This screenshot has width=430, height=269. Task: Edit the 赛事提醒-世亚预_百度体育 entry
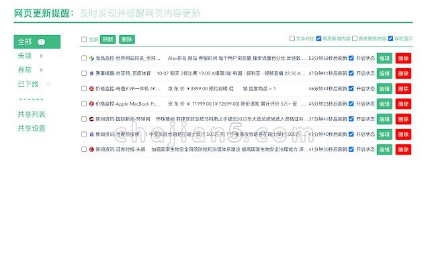pos(384,73)
